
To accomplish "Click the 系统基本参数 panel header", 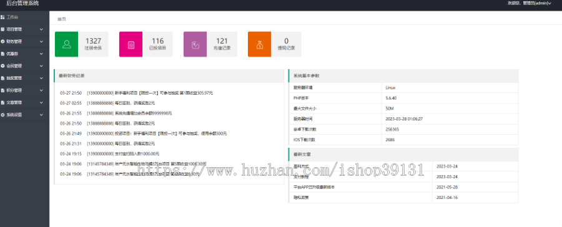I will click(x=403, y=76).
